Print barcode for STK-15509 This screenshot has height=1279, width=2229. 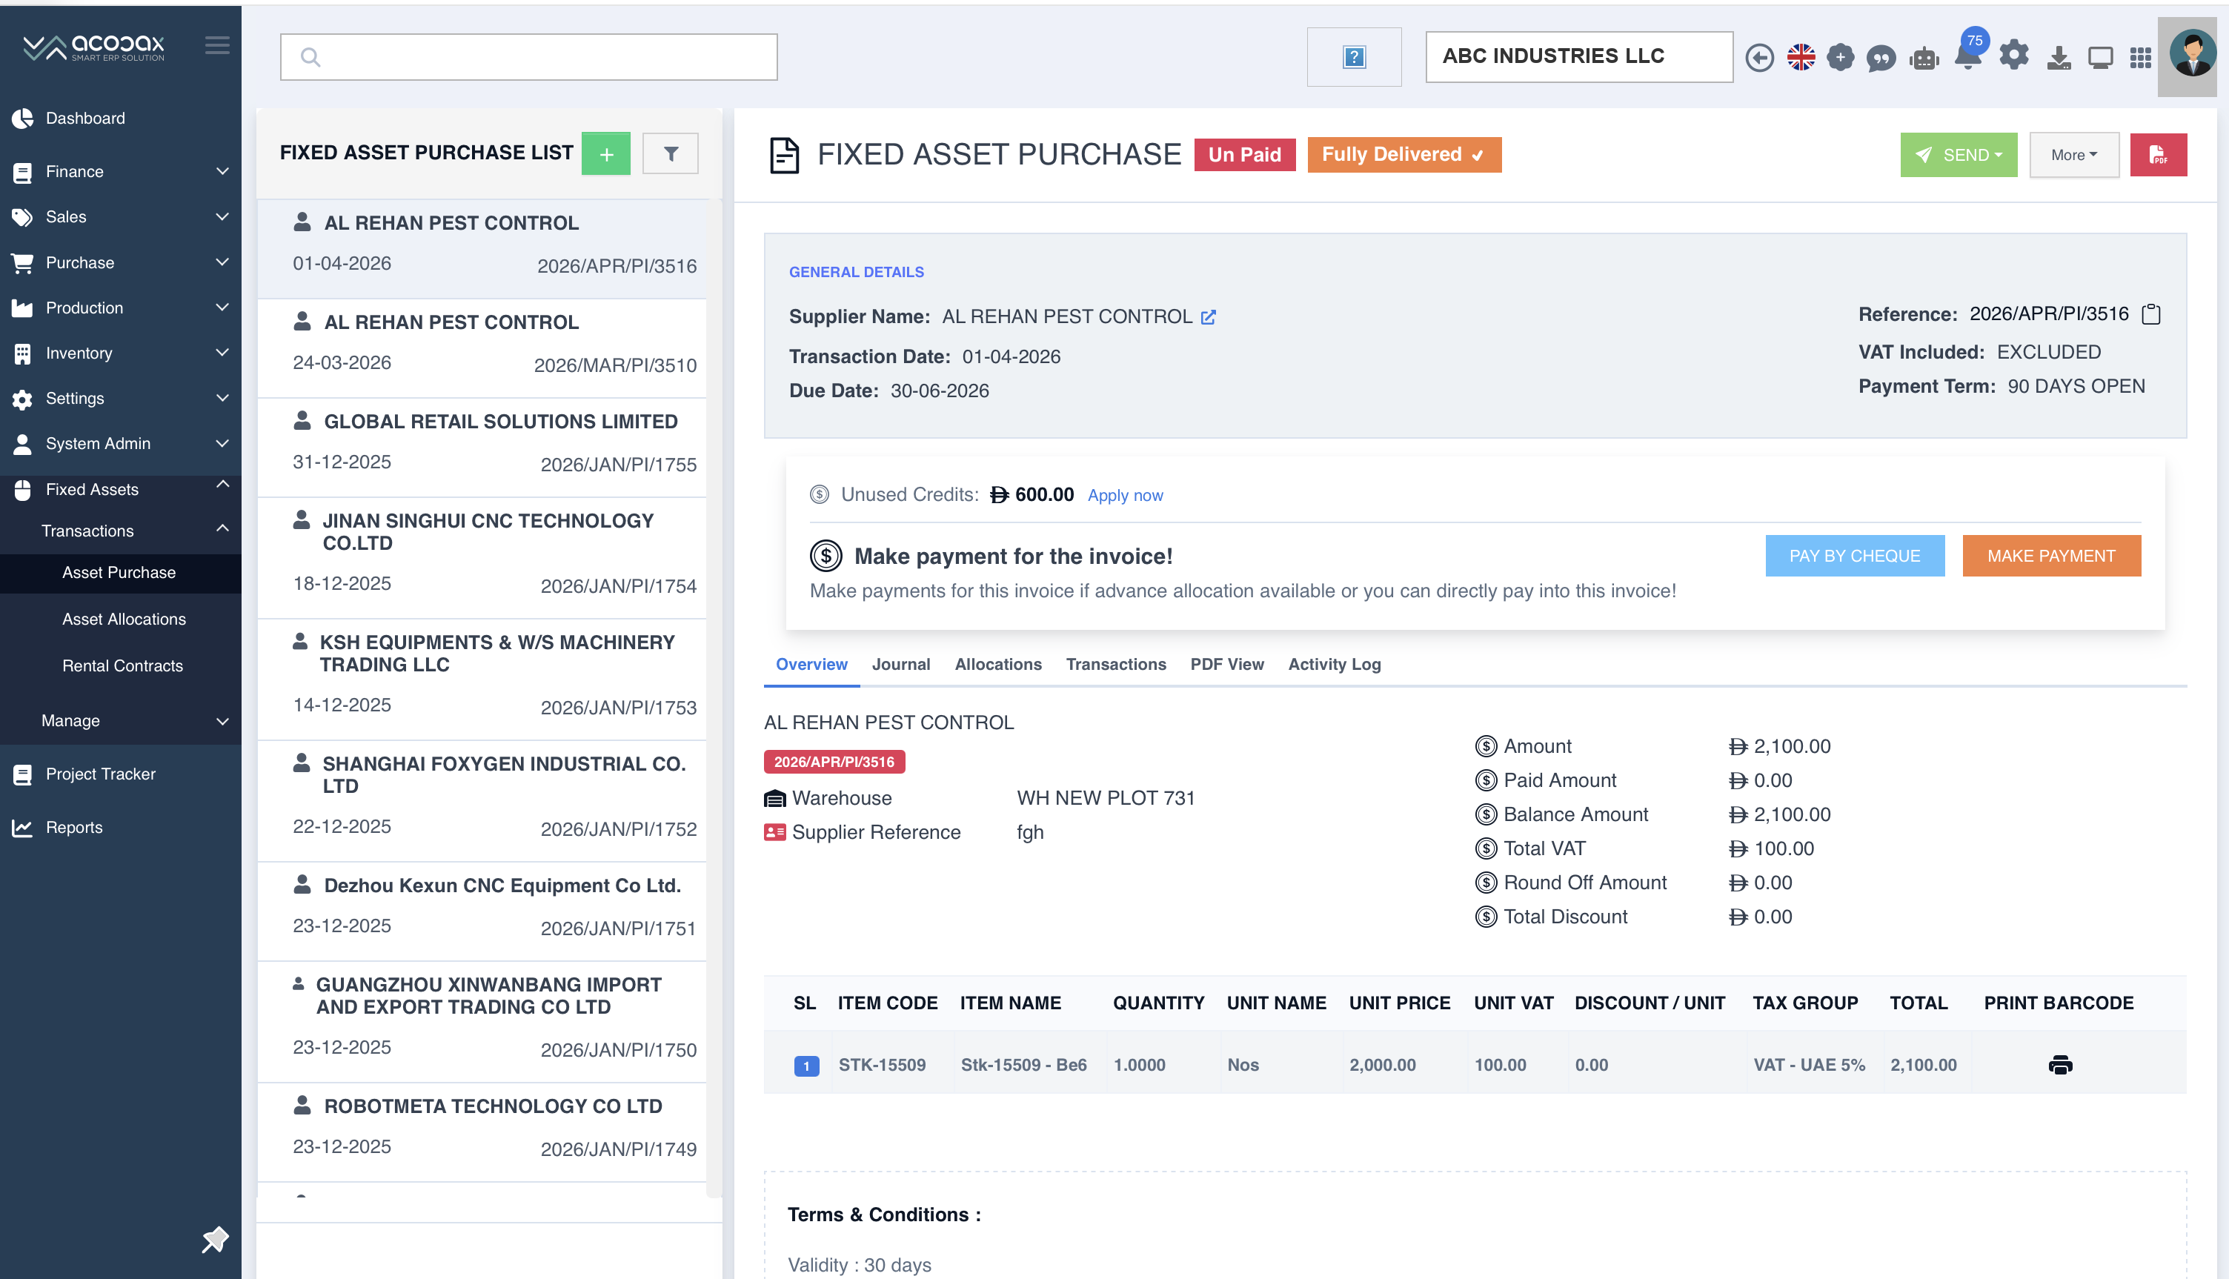[2059, 1066]
